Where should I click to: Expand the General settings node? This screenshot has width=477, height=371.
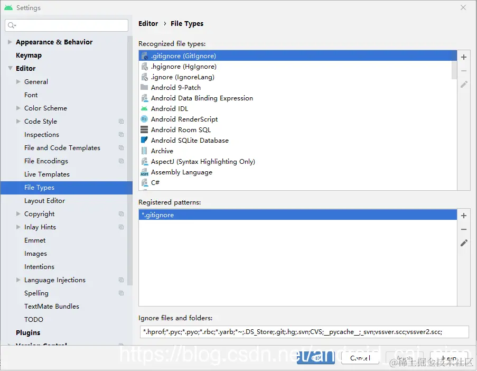pos(18,81)
